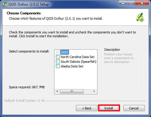Select the Alaska Data Set label
The height and width of the screenshot is (117, 151).
pyautogui.click(x=72, y=66)
